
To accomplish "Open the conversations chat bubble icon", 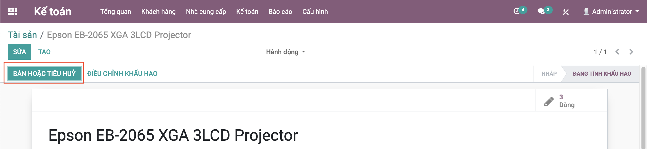I will [541, 12].
